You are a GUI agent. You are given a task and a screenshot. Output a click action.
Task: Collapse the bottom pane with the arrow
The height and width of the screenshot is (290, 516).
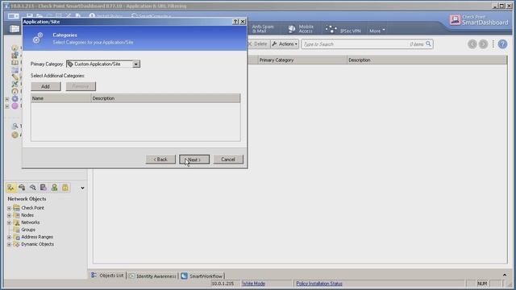pos(505,275)
